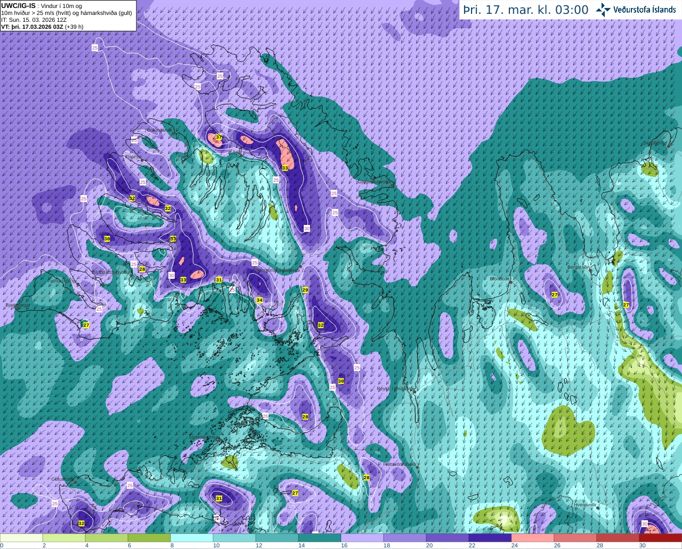
Task: Click the IT: Sun. 15. 03. 2026 12Z line
Action: point(34,20)
